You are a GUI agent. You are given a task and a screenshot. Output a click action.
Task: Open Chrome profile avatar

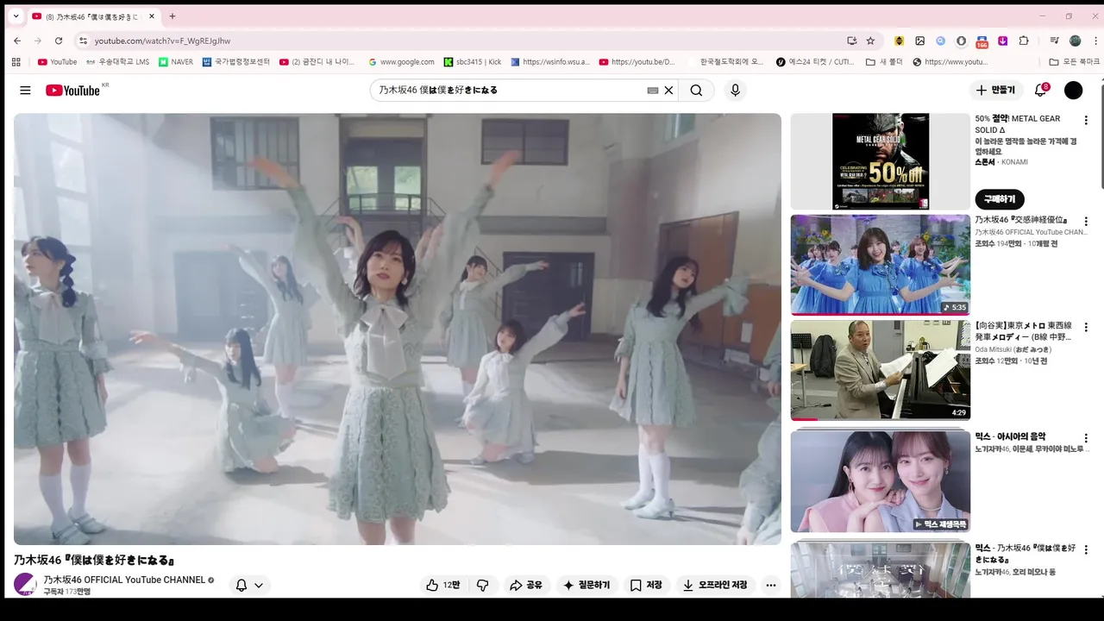tap(1075, 41)
